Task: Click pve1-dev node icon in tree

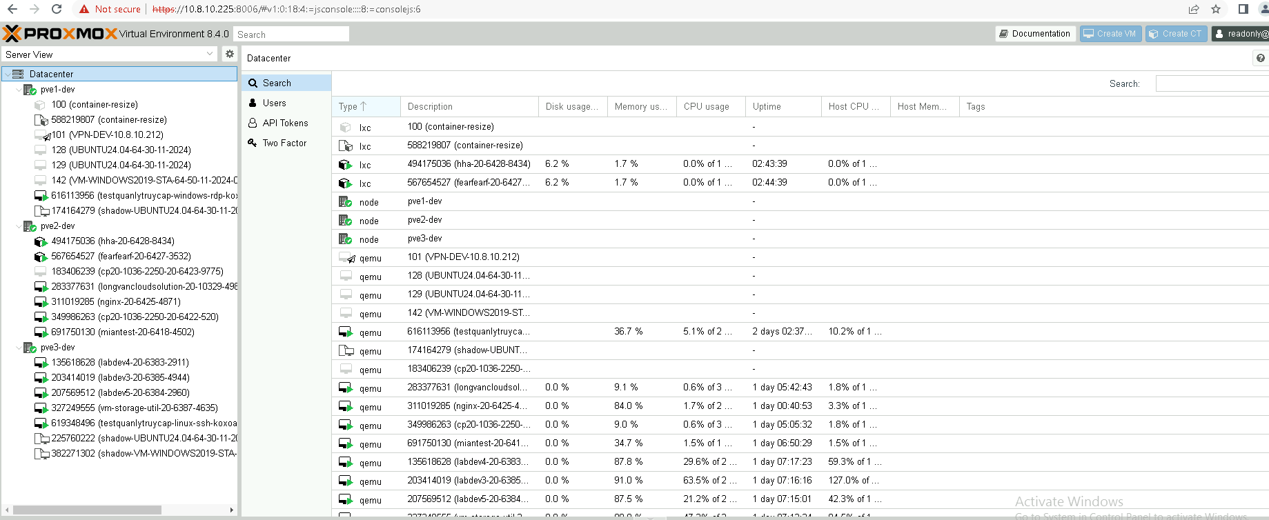Action: click(30, 90)
